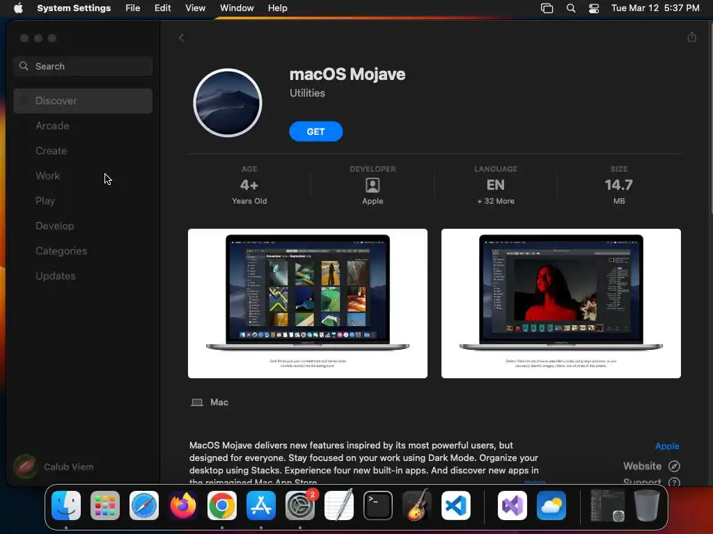Open Finder from the Dock
713x534 pixels.
click(x=66, y=505)
